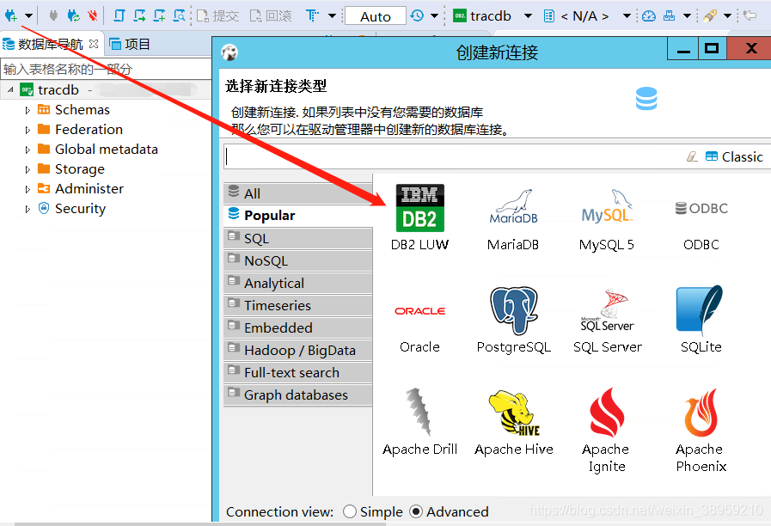Select the tracdb connection in navigator

coord(58,90)
